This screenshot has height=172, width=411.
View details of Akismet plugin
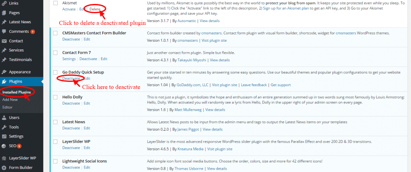(210, 21)
